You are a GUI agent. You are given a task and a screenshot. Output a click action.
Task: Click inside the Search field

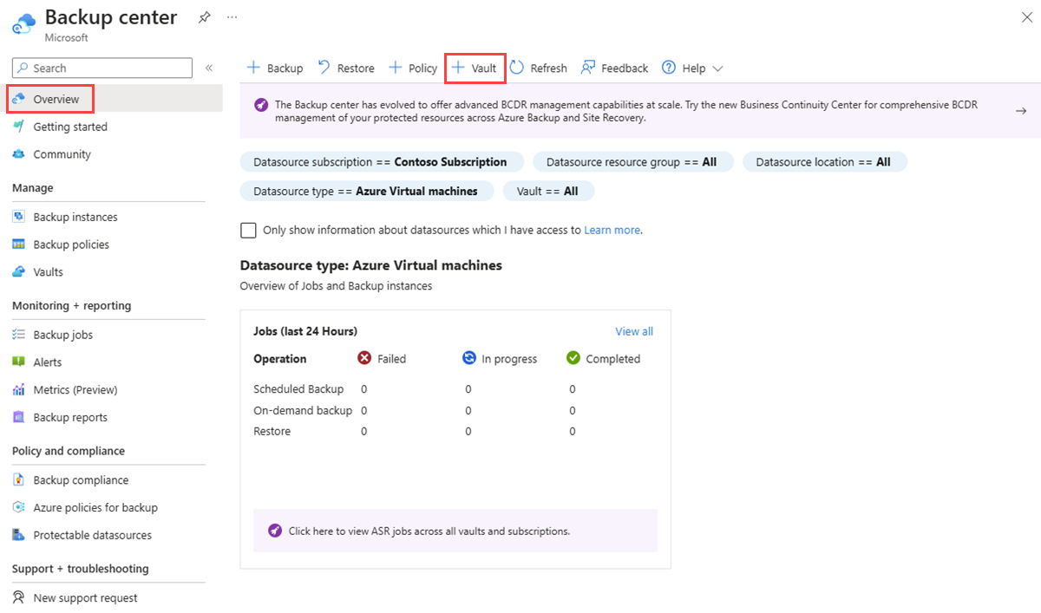tap(101, 68)
